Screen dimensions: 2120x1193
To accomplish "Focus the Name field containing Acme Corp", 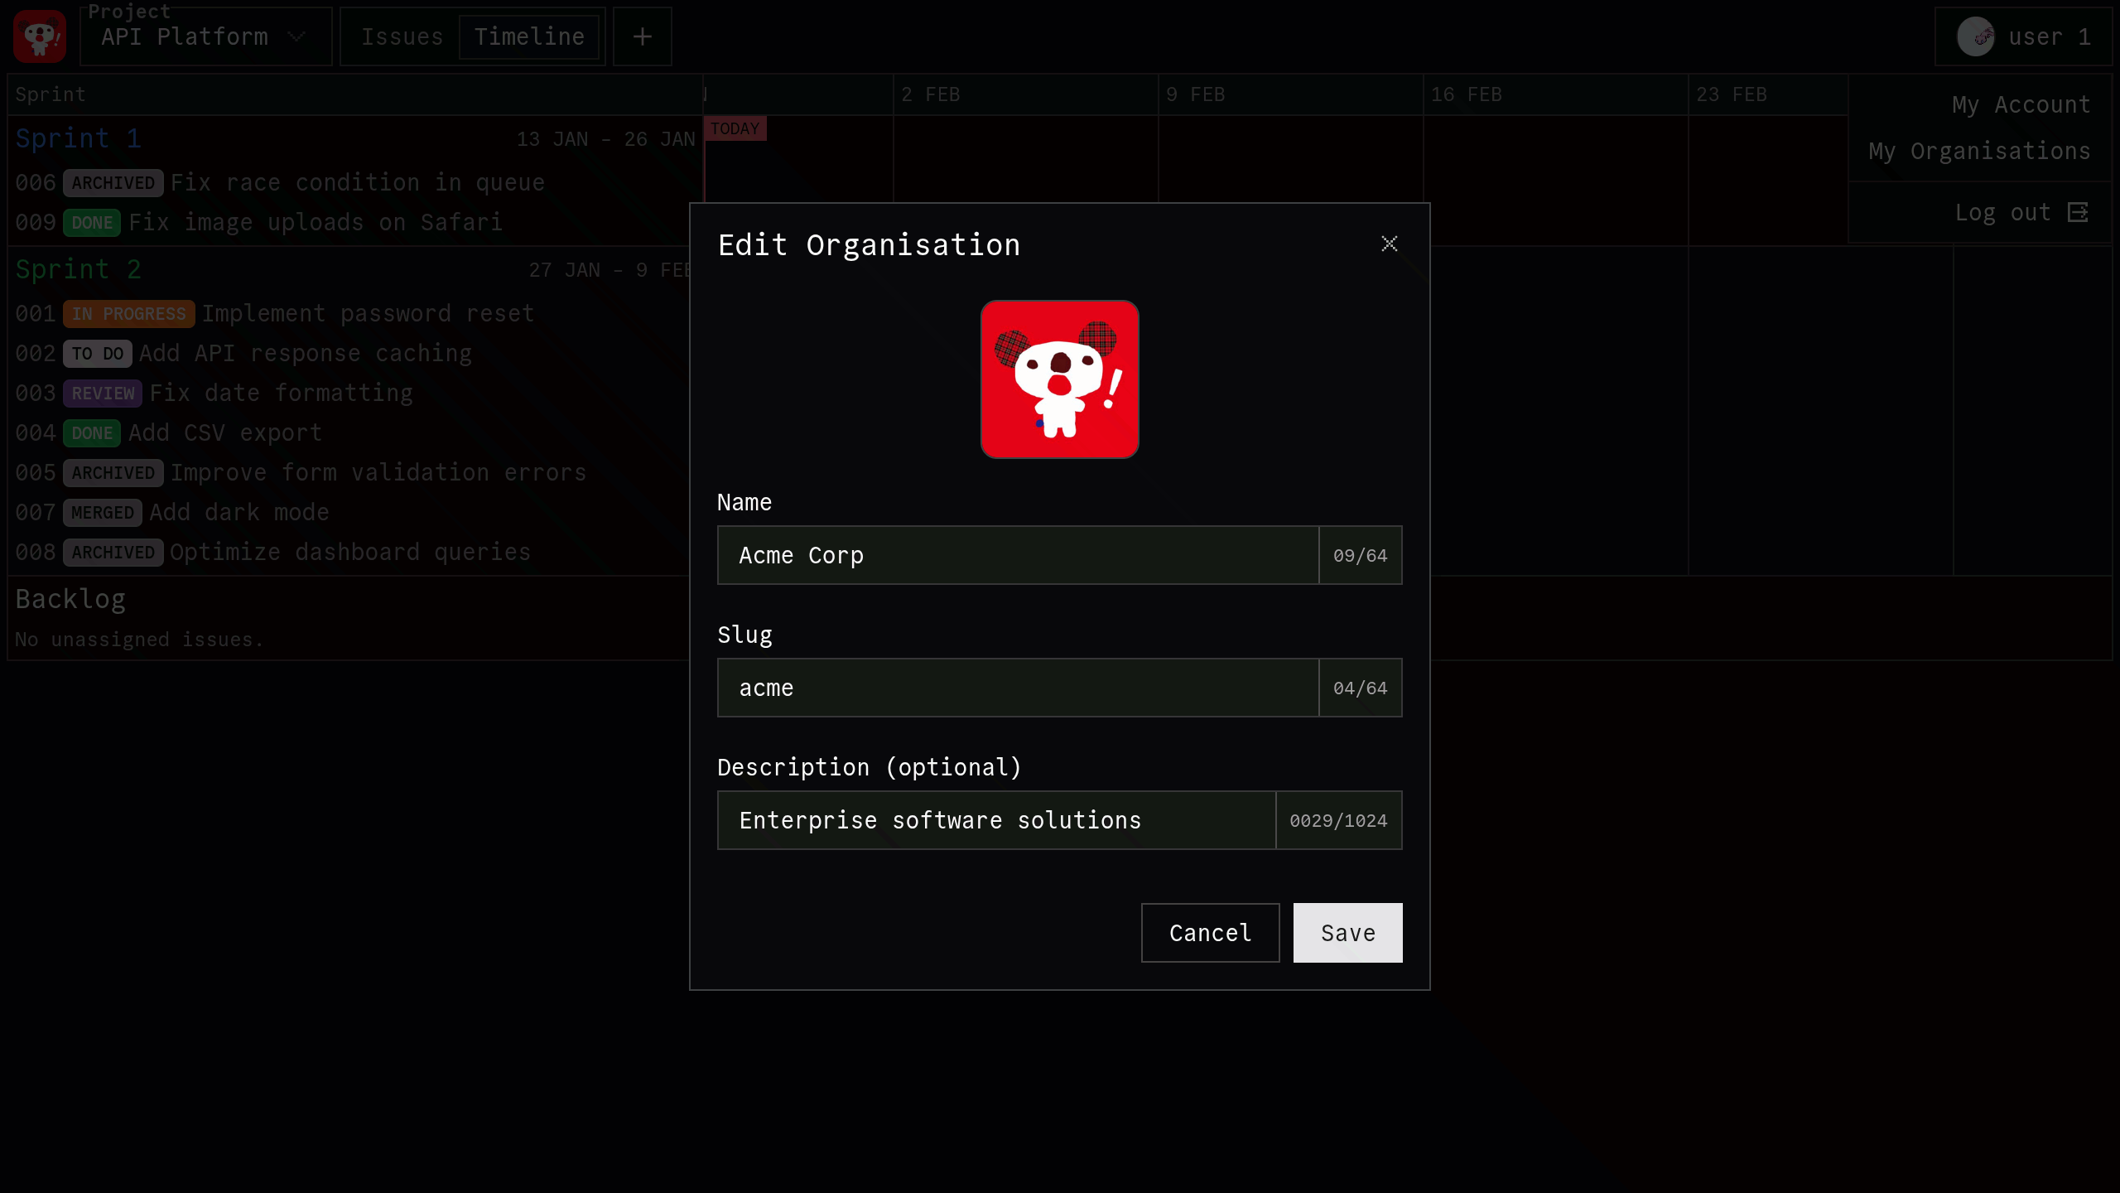I will pyautogui.click(x=1017, y=555).
